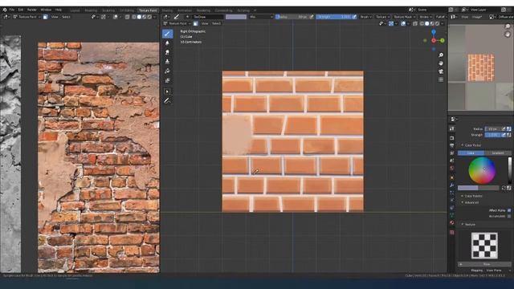Screen dimensions: 514x289
Task: Toggle paint mask button in the right viewport header
Action: point(195,23)
